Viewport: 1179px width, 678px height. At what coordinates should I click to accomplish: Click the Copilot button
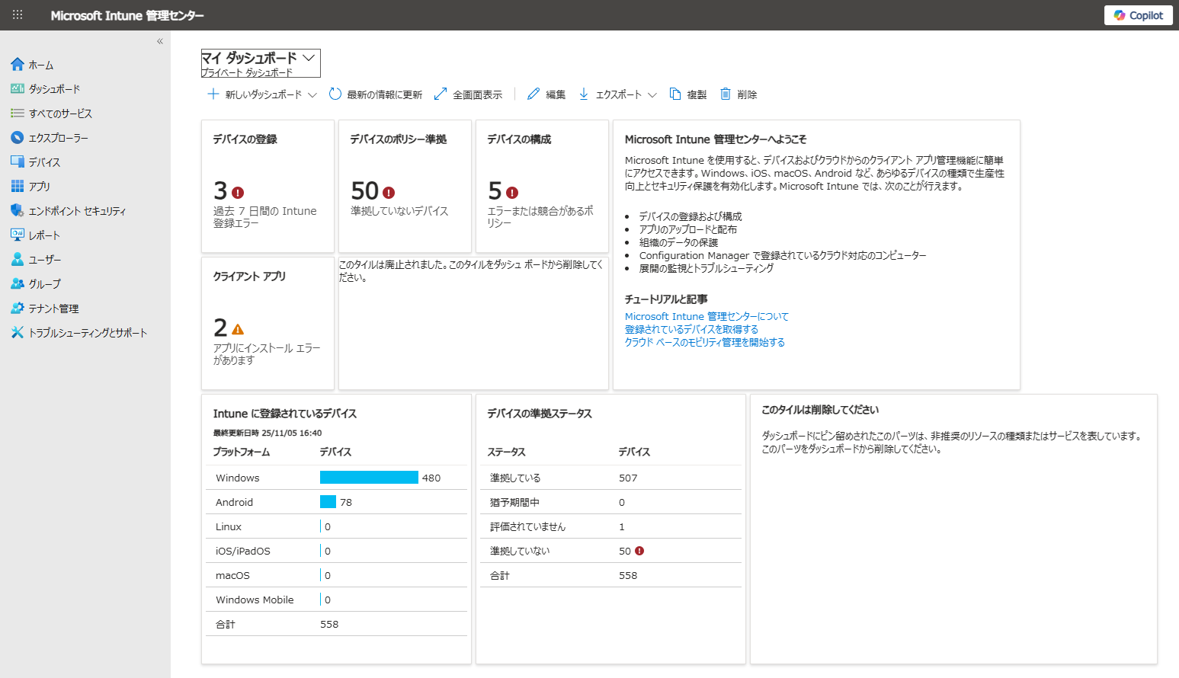(1138, 15)
